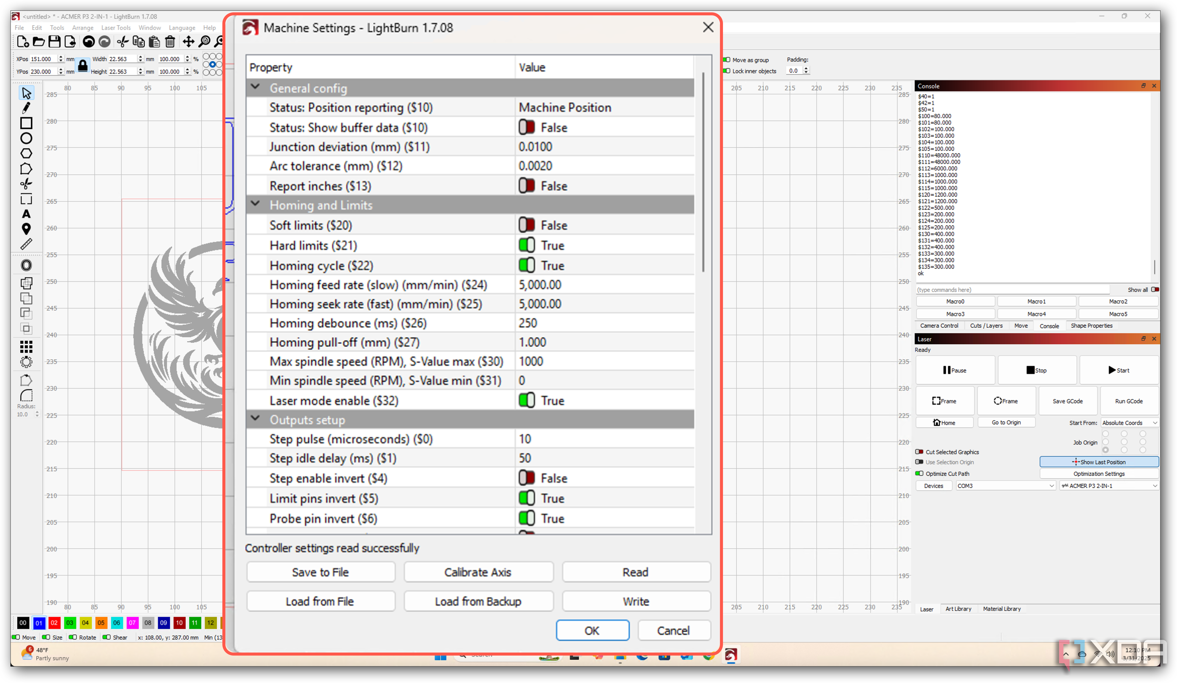Click the Undo arrow in toolbar
Image resolution: width=1177 pixels, height=683 pixels.
pyautogui.click(x=88, y=42)
